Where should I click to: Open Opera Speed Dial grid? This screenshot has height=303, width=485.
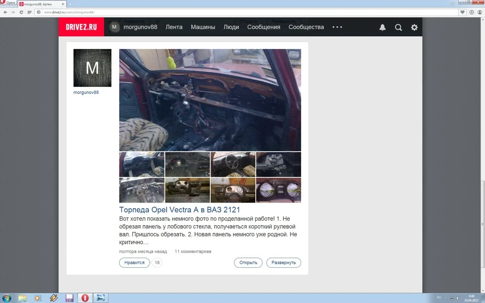[x=29, y=12]
